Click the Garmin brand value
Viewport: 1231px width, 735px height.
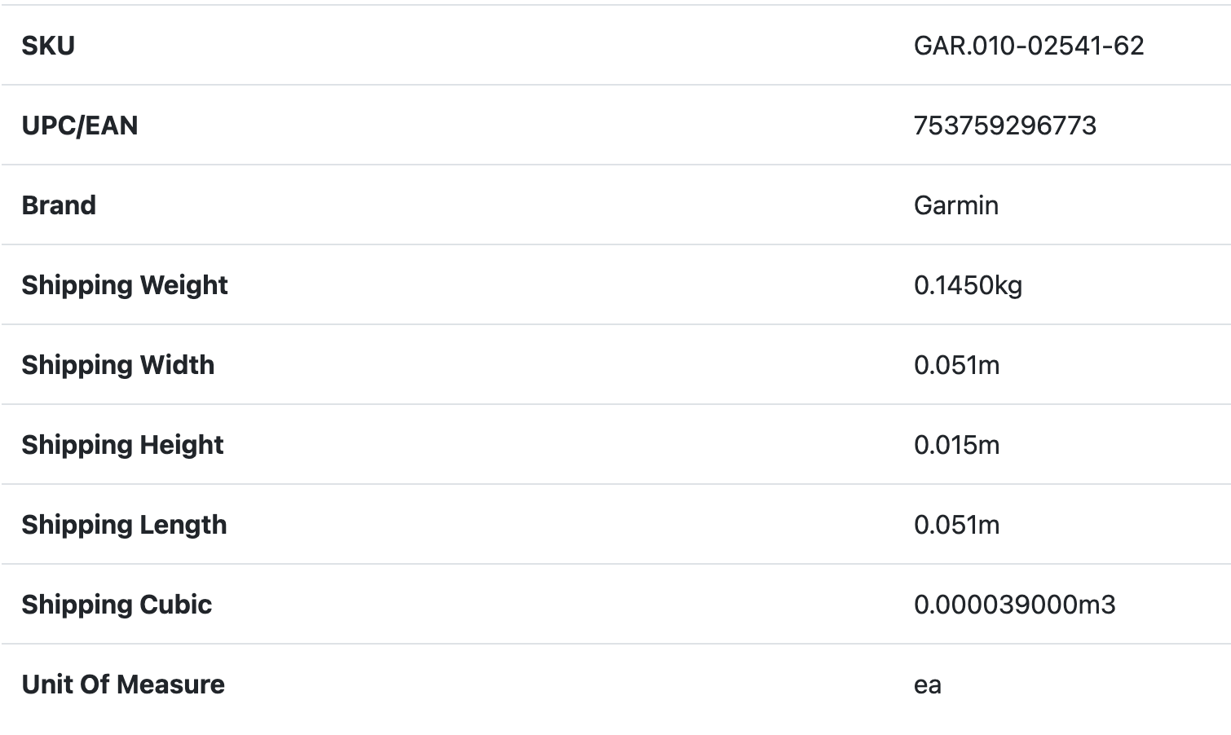tap(955, 205)
